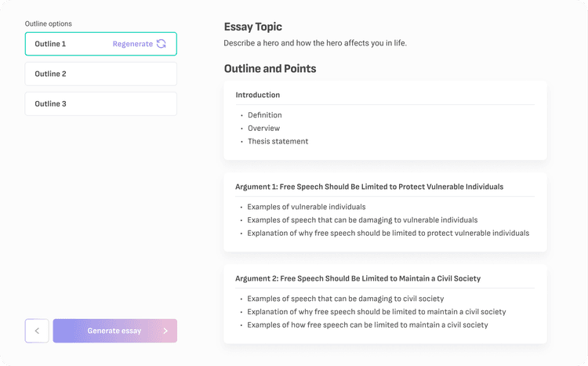Screen dimensions: 588x366
Task: Click the Essay Topic heading
Action: [x=252, y=27]
